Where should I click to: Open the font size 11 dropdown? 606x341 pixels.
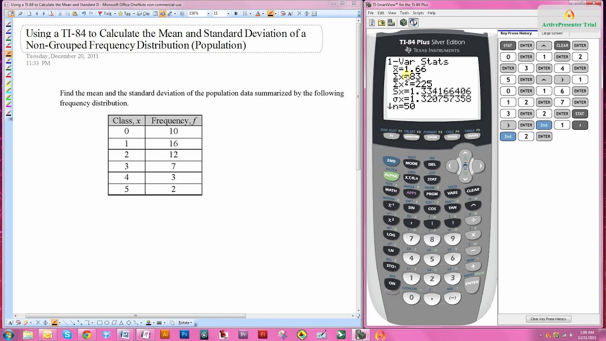pos(228,14)
